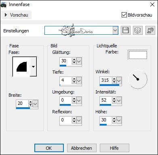Click the save preset floppy disk icon
The height and width of the screenshot is (155, 158).
126,30
